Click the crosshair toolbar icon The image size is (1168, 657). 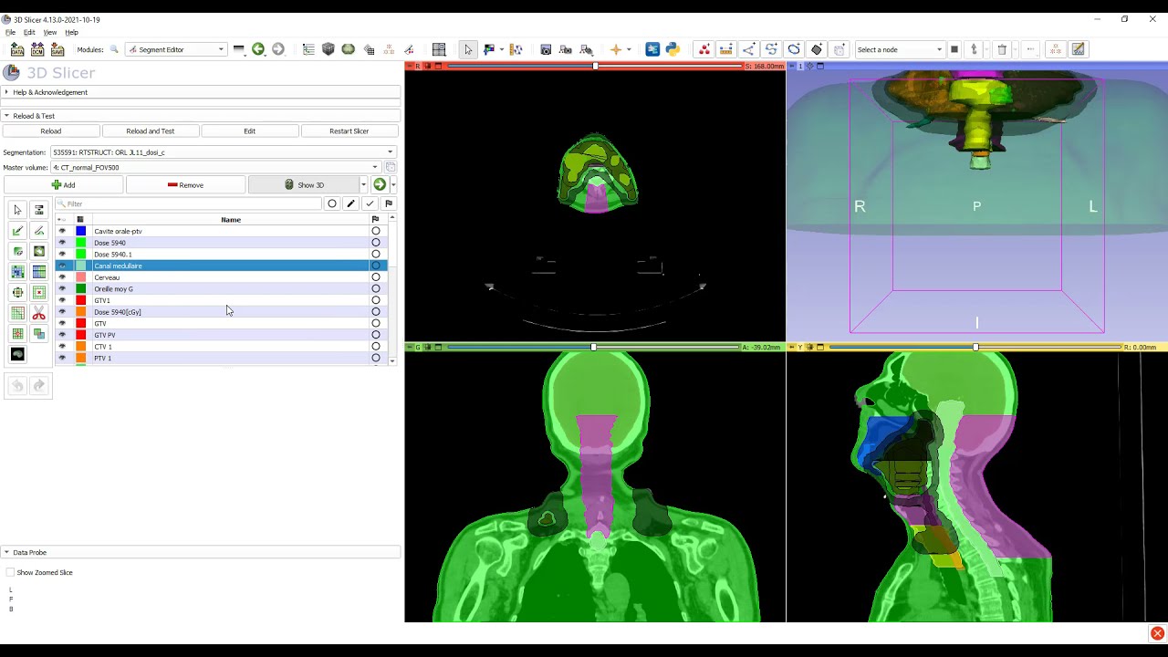[615, 49]
